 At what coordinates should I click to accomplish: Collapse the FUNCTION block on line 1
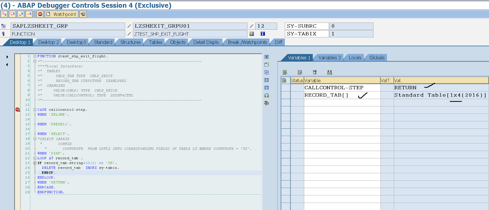pyautogui.click(x=35, y=56)
